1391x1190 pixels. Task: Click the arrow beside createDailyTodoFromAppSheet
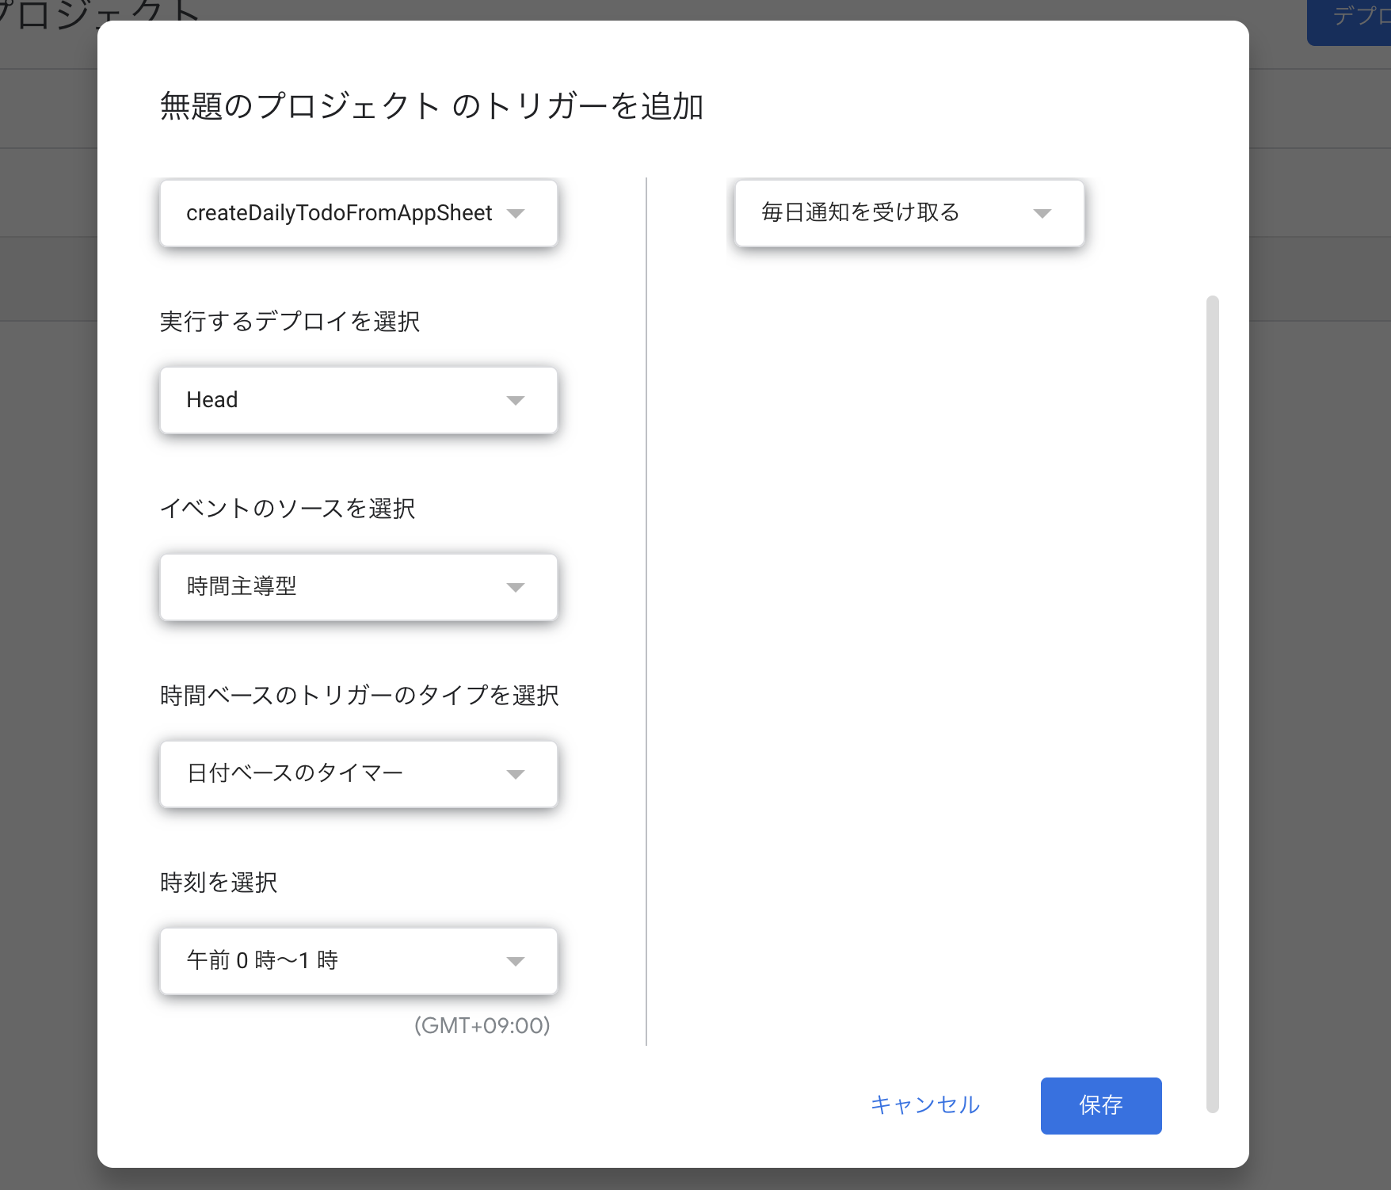pos(516,214)
